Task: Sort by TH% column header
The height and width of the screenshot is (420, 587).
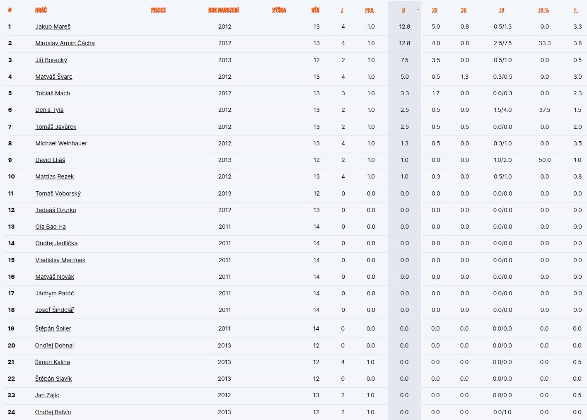Action: tap(544, 10)
